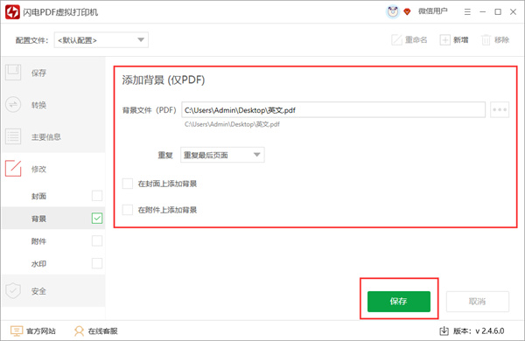Uncheck the 背景 sidebar checkbox
Screen dimensions: 525x341
[x=97, y=219]
